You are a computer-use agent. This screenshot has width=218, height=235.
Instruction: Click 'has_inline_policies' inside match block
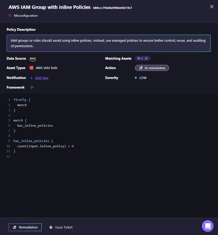pos(35,126)
